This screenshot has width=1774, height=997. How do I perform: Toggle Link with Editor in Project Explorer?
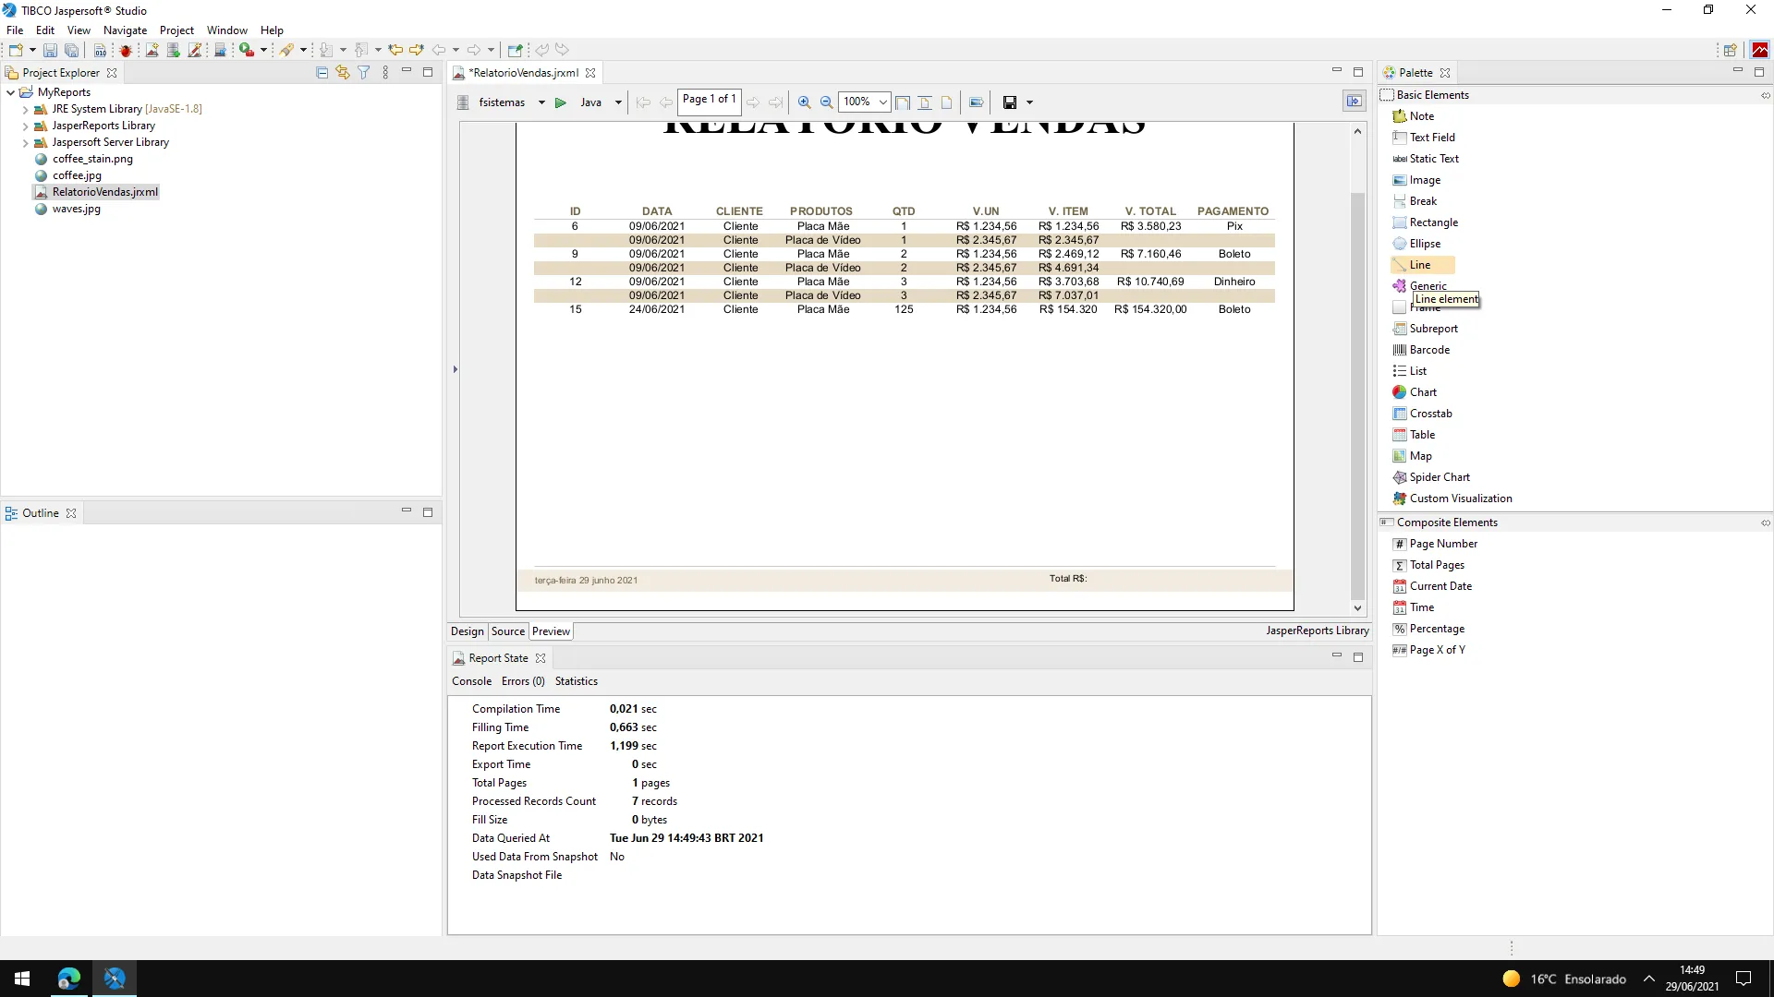coord(342,72)
